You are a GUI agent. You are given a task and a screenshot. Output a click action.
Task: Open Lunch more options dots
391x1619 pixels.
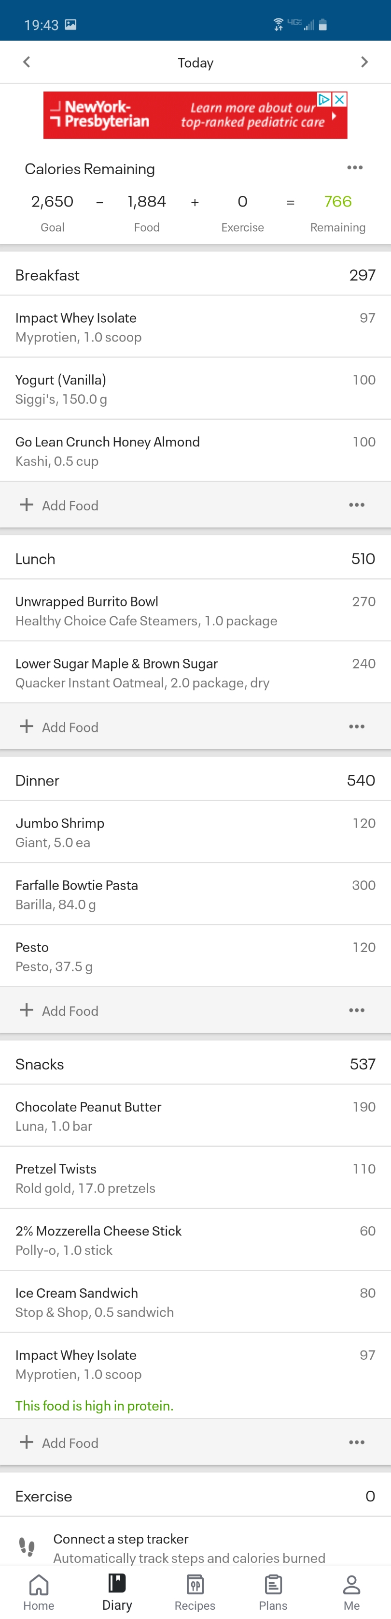356,727
